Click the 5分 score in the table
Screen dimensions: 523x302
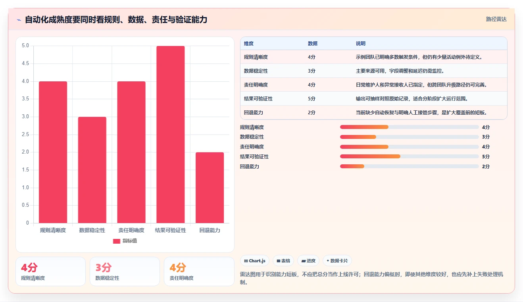311,99
